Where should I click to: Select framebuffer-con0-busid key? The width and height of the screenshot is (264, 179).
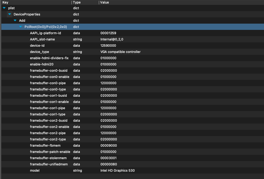49,71
